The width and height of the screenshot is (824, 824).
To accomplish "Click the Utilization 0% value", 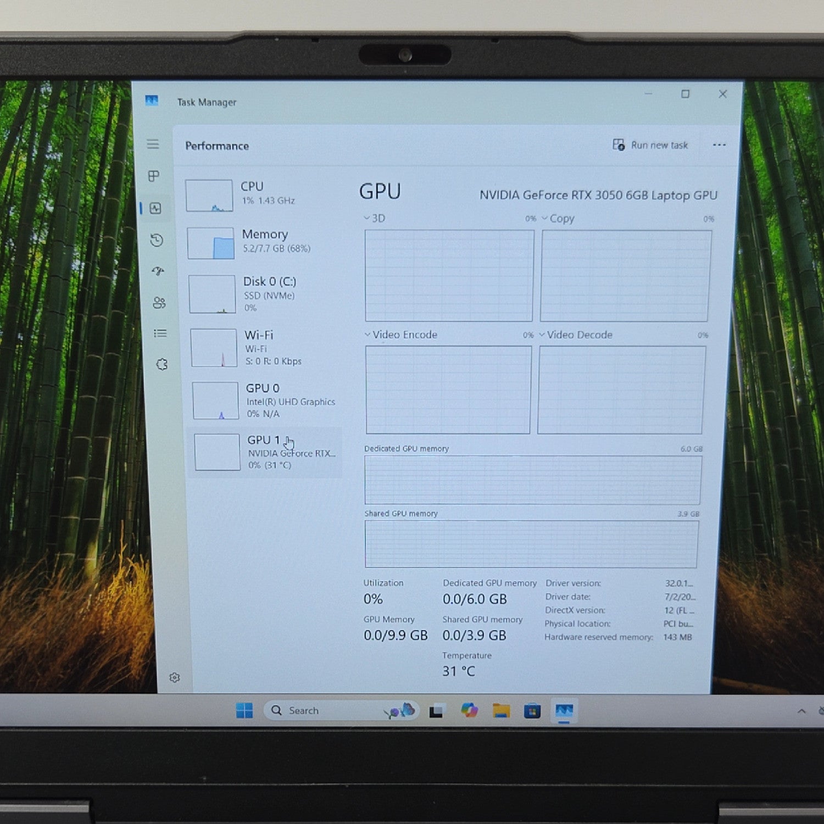I will pyautogui.click(x=373, y=599).
